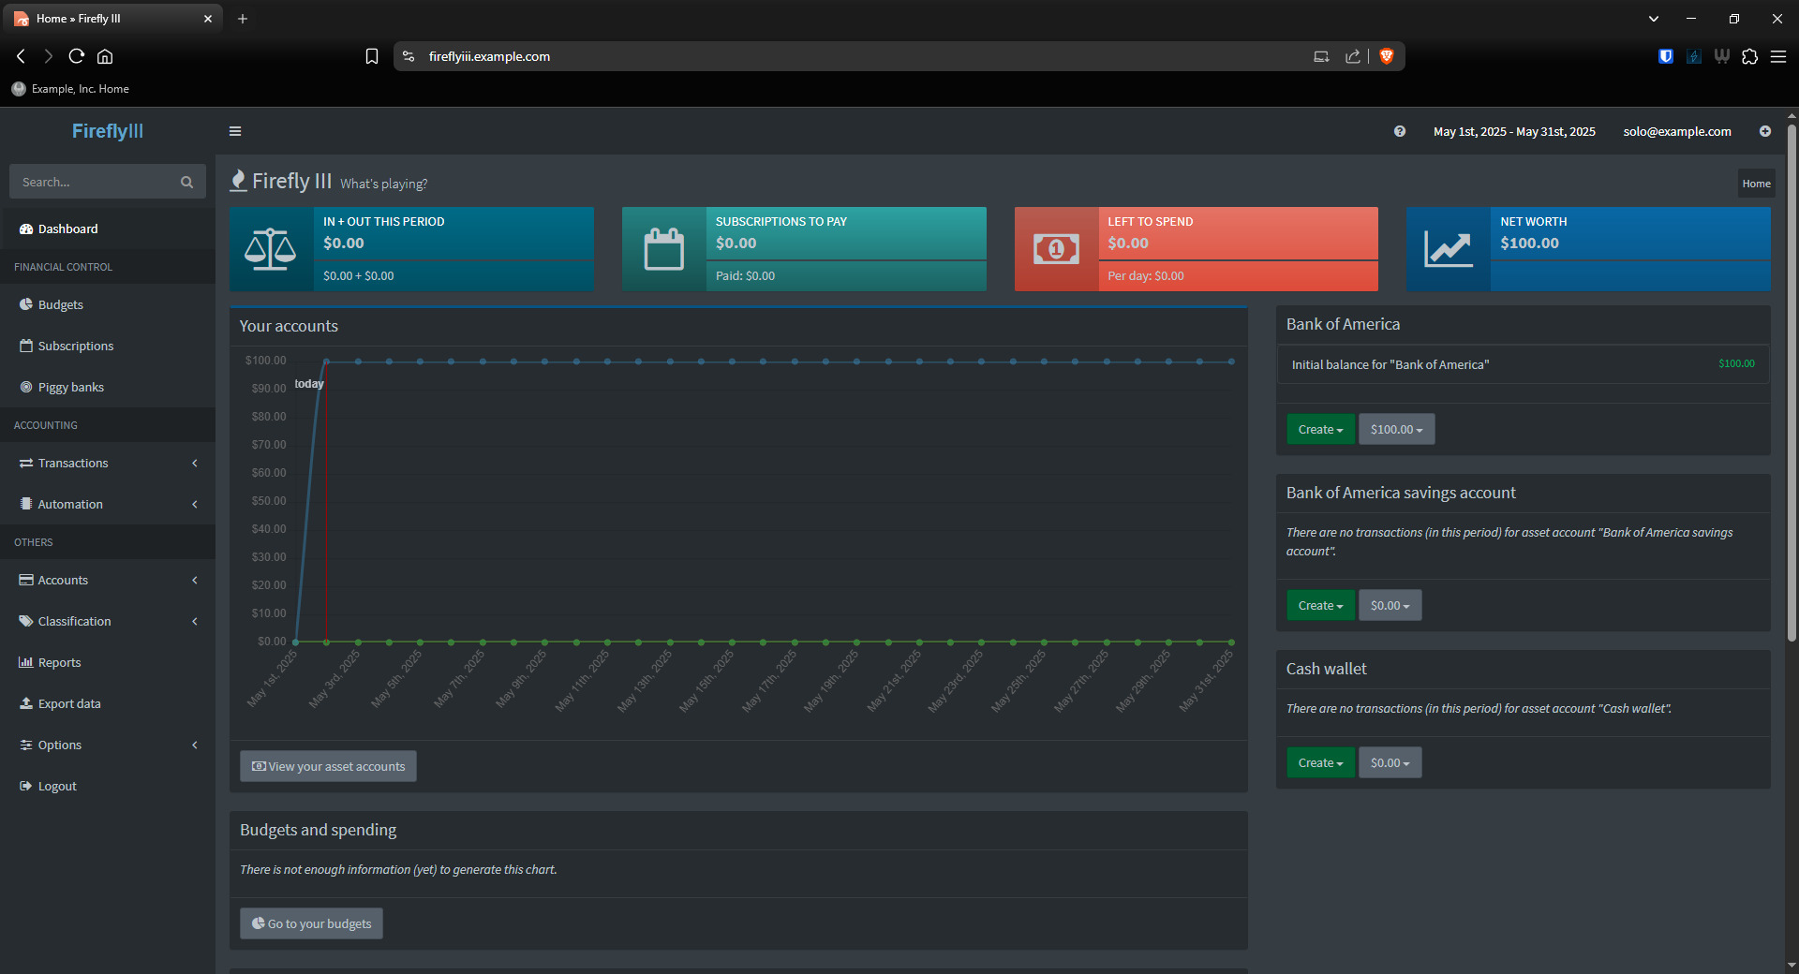Bookmark this page with the bookmark icon

tap(372, 56)
